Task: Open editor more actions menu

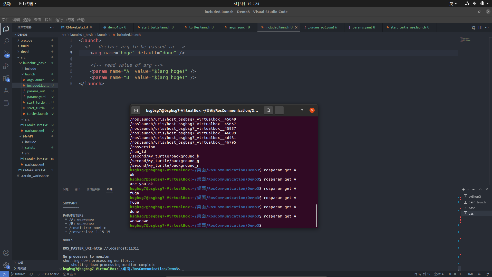Action: point(487,27)
